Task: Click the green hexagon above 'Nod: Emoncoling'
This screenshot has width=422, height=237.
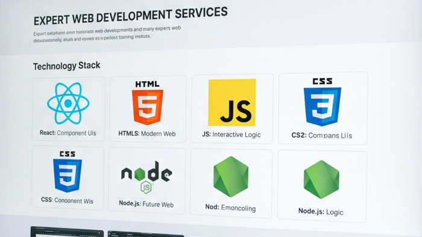Action: pos(231,177)
